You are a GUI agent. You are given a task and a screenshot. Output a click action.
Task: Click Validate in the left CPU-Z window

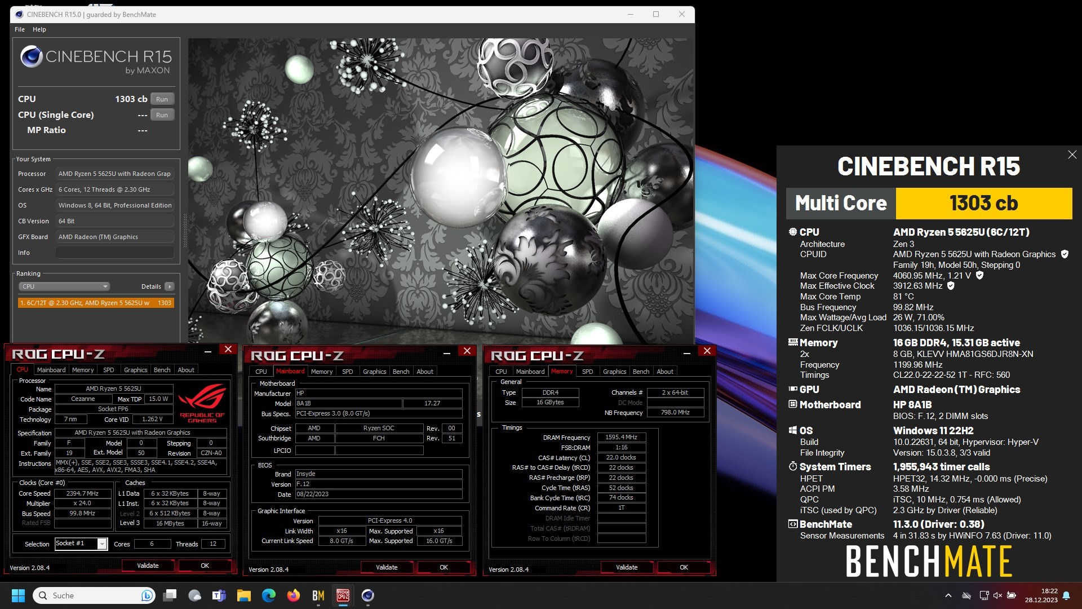coord(148,566)
